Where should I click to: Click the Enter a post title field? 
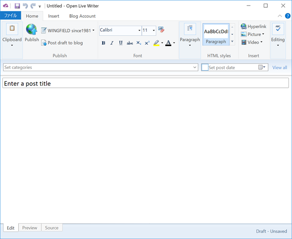click(146, 83)
